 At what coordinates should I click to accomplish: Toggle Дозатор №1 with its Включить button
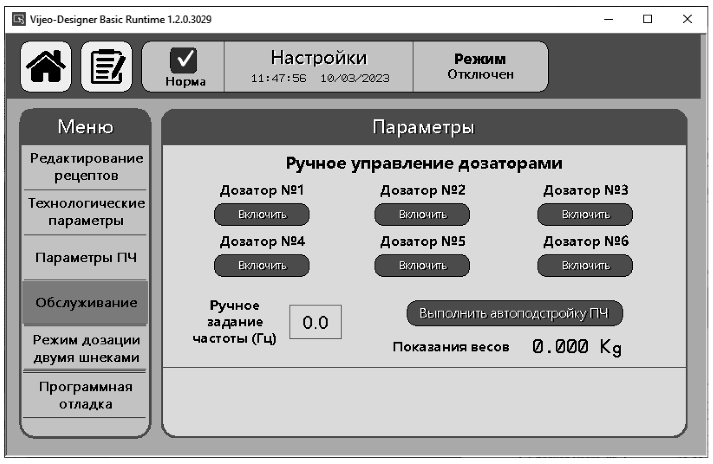tap(262, 215)
